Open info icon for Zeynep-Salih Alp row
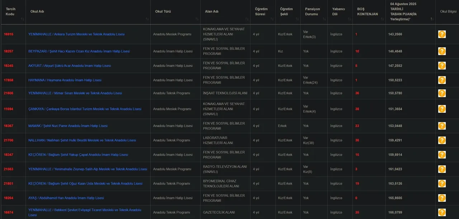The height and width of the screenshot is (219, 459). pyautogui.click(x=442, y=169)
